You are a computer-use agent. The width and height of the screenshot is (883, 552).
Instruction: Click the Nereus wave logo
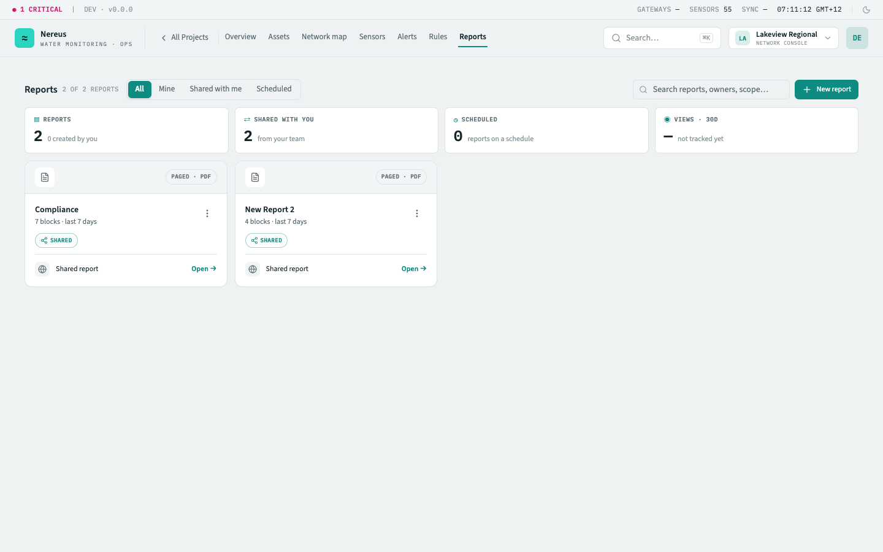[x=25, y=38]
